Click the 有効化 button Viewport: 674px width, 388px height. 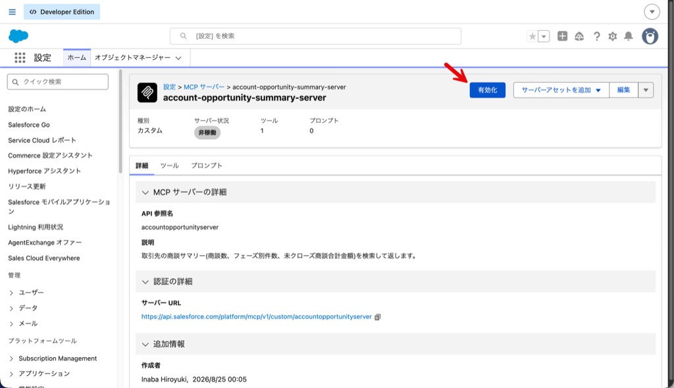(488, 90)
